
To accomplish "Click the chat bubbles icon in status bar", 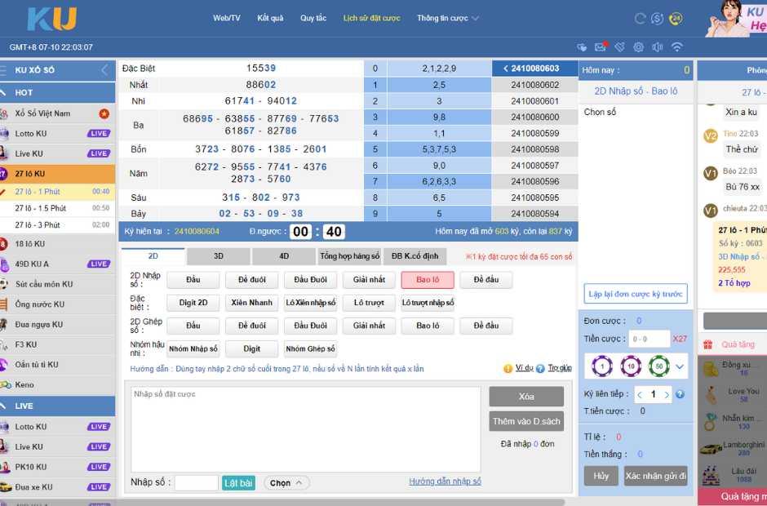I will (x=582, y=47).
